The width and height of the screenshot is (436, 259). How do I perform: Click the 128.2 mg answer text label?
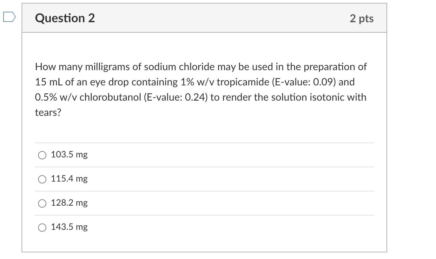click(69, 203)
